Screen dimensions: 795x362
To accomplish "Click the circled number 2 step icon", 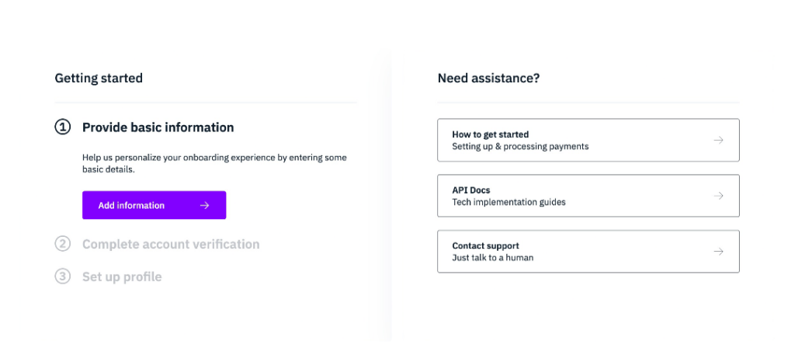I will tap(62, 245).
